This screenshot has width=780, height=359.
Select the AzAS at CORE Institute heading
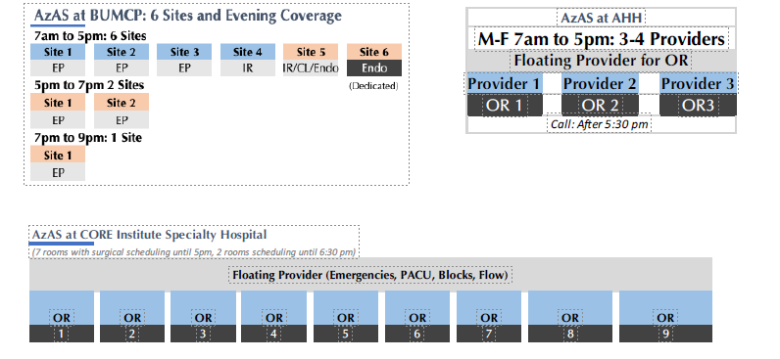click(149, 235)
